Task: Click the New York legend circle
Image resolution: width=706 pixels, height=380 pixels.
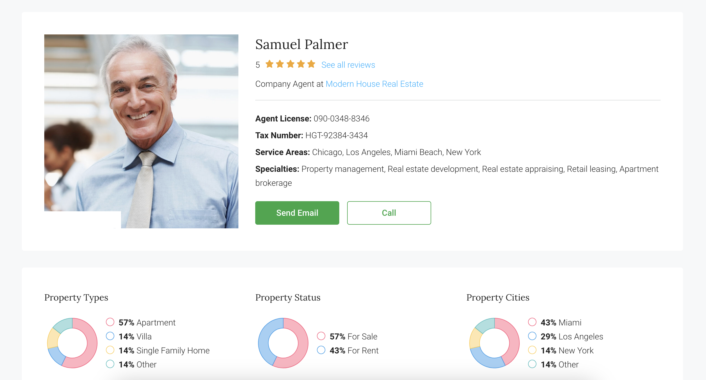Action: click(532, 350)
